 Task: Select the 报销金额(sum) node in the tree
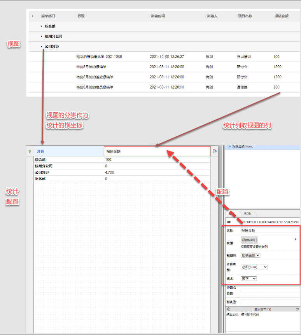(x=243, y=147)
